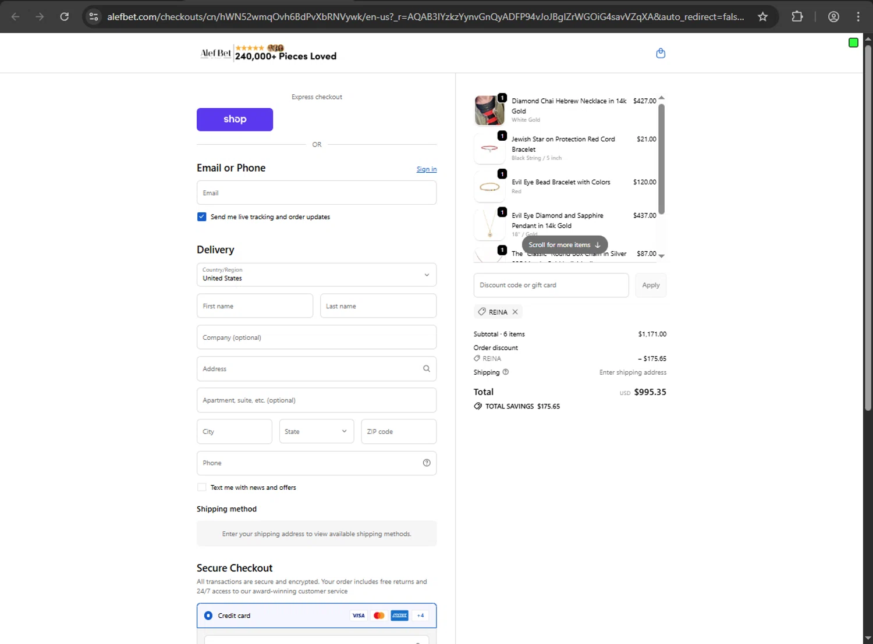This screenshot has height=644, width=873.
Task: Open the shopping cart bag icon
Action: (x=661, y=53)
